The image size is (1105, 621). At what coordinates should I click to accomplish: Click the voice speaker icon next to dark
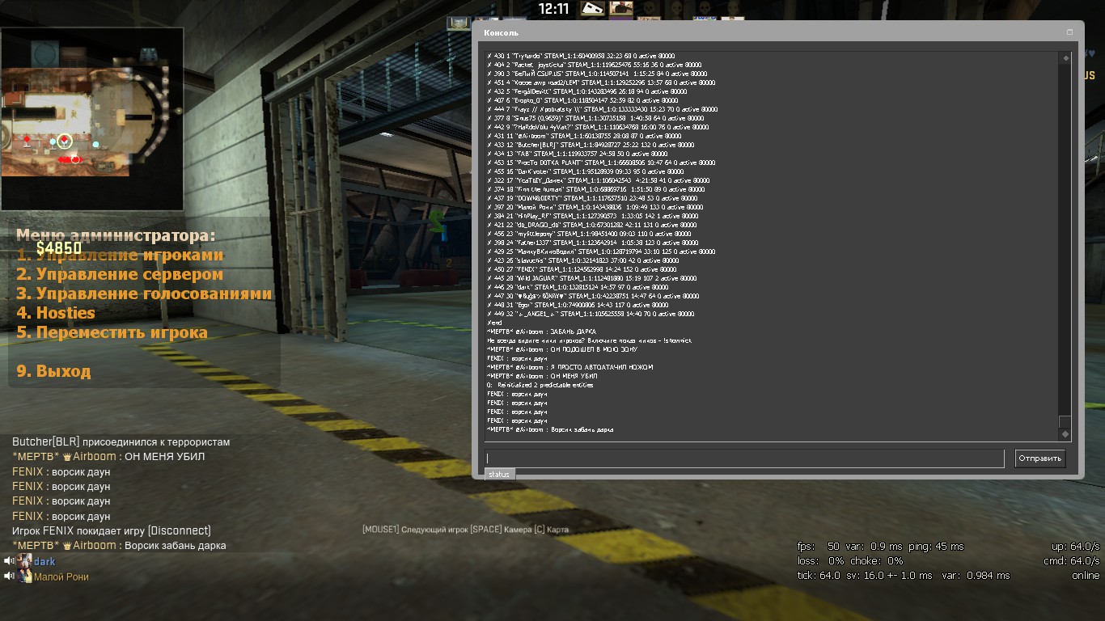click(10, 561)
